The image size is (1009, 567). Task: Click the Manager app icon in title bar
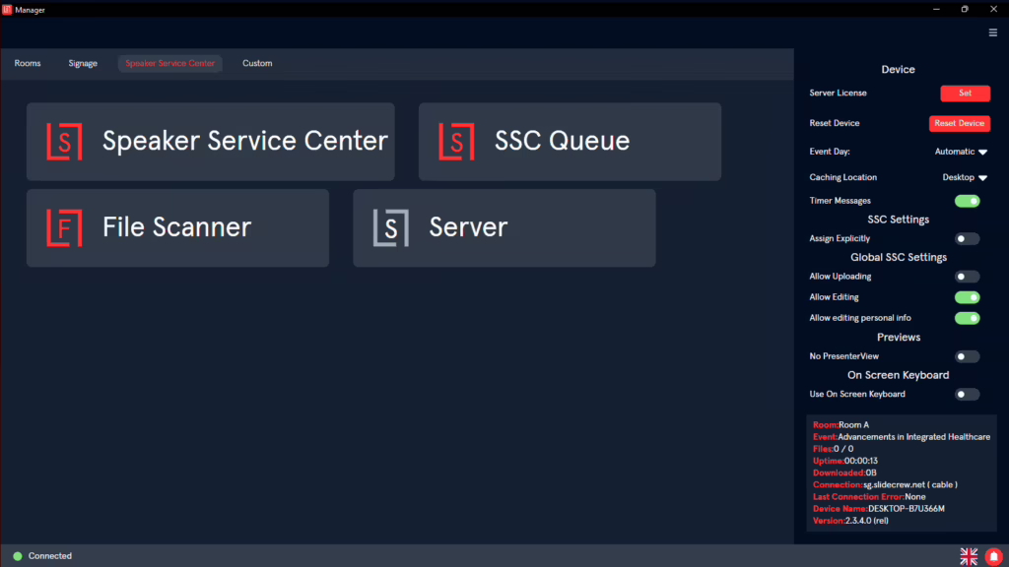[7, 10]
